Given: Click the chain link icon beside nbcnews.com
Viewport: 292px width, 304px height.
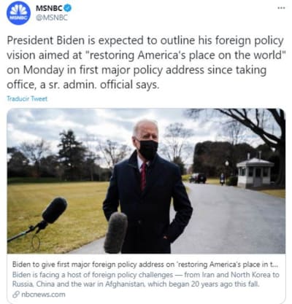Looking at the screenshot, I should click(16, 295).
